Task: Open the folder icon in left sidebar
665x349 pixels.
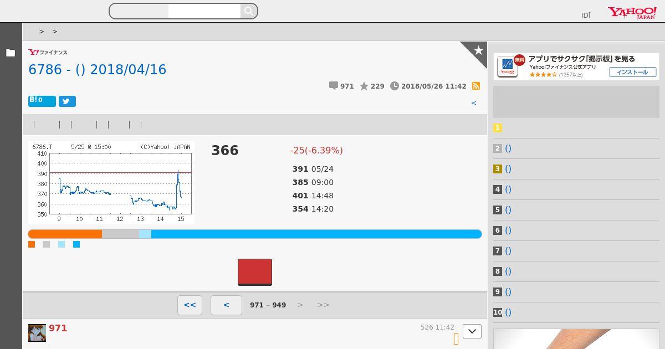Action: coord(11,53)
